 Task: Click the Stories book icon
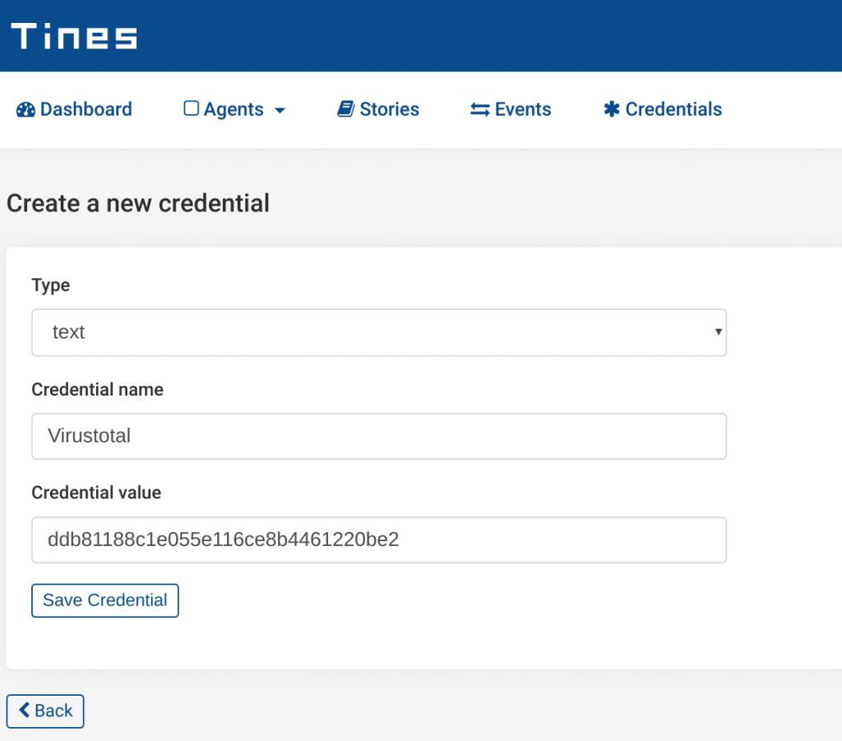(346, 109)
